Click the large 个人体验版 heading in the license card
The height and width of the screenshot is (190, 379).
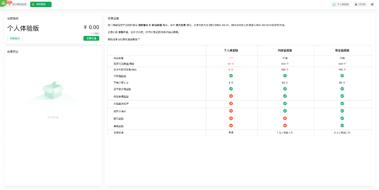(x=23, y=28)
